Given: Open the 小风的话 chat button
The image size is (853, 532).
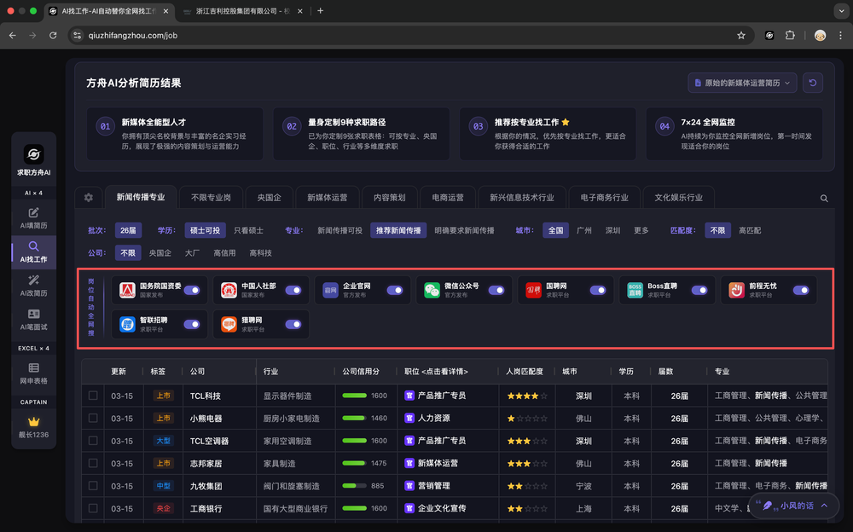Looking at the screenshot, I should [x=788, y=506].
